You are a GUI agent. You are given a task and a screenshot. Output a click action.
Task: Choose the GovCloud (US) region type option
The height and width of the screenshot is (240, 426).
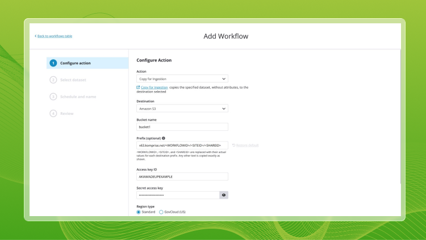pyautogui.click(x=161, y=212)
